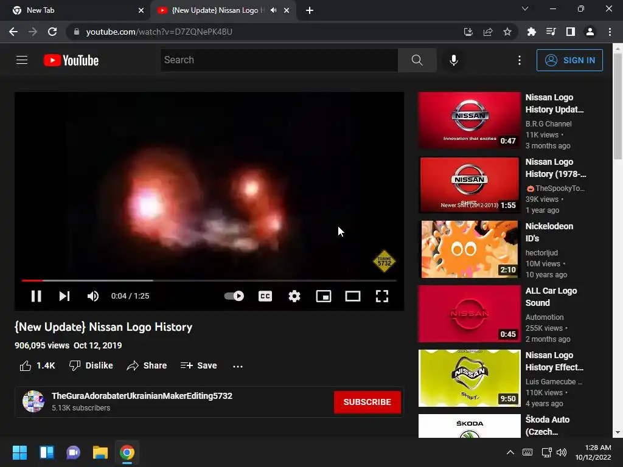This screenshot has height=467, width=623.
Task: Enter fullscreen mode
Action: click(x=382, y=296)
